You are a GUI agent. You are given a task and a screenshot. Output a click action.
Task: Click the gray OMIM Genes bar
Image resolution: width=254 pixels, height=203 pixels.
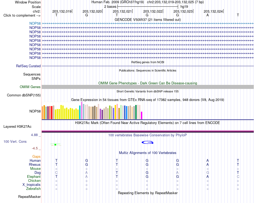click(x=148, y=87)
